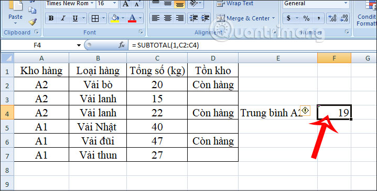
Task: Select column F header
Action: click(x=334, y=58)
